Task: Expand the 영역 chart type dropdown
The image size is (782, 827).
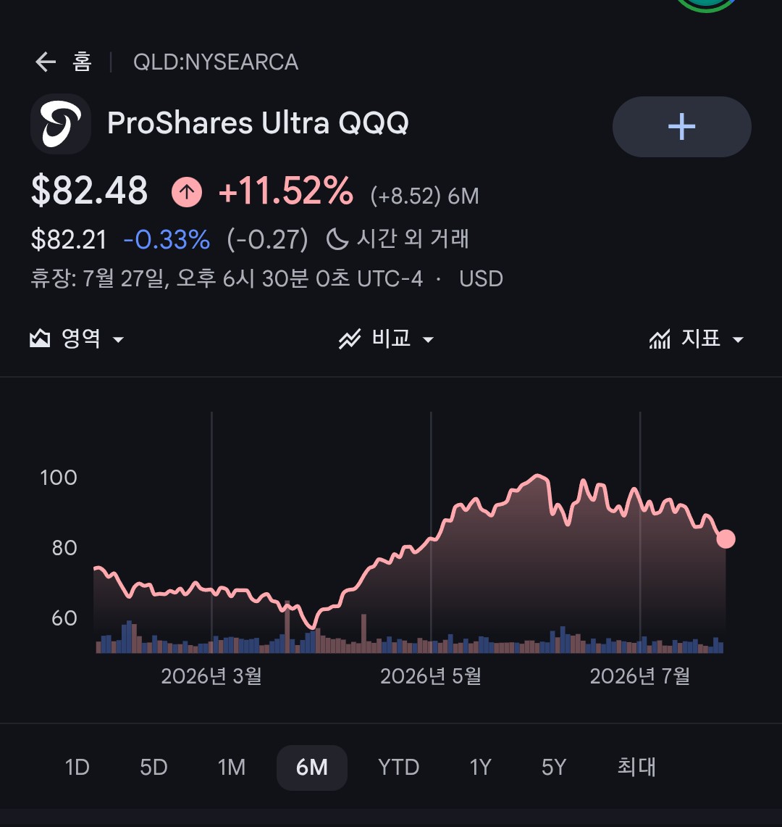Action: coord(77,338)
